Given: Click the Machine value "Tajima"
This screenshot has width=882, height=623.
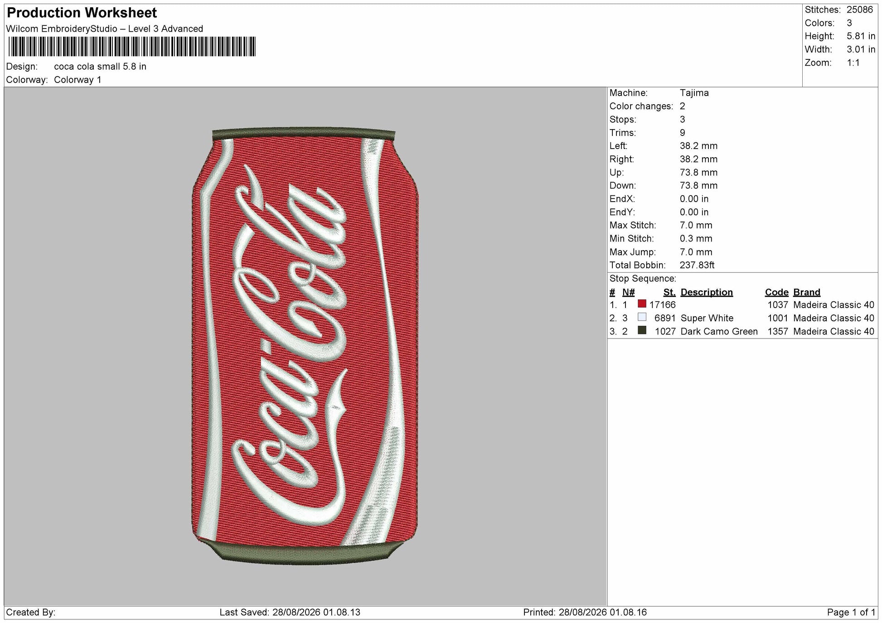Looking at the screenshot, I should coord(694,93).
